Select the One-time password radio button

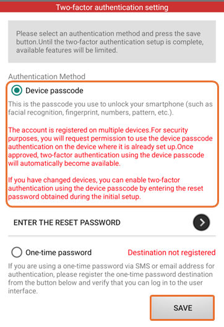click(x=17, y=252)
